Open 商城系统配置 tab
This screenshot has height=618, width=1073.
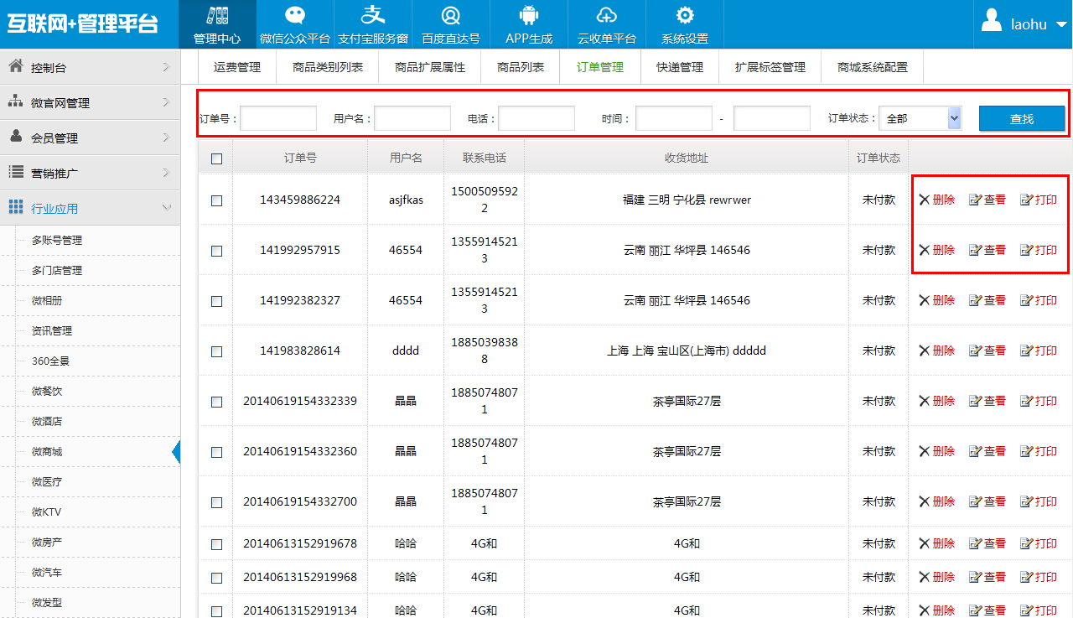coord(873,67)
